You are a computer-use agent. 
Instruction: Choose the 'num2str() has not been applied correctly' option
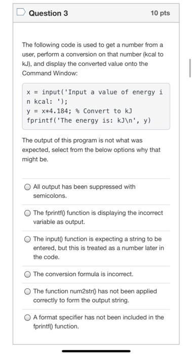point(27,291)
